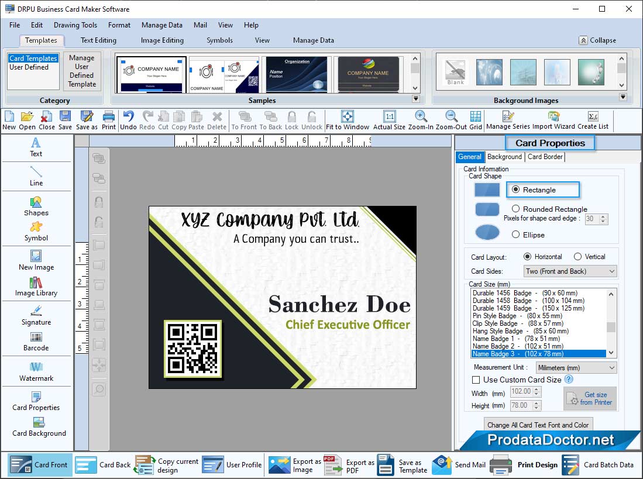The height and width of the screenshot is (479, 643).
Task: Click Create List toolbar icon
Action: [x=593, y=121]
